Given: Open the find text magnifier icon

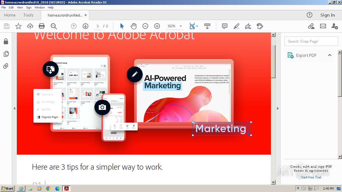Looking at the screenshot, I should [x=54, y=26].
